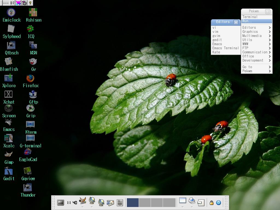The height and width of the screenshot is (210, 280).
Task: Open GIMP using the desktop Gimp icon
Action: tap(8, 154)
